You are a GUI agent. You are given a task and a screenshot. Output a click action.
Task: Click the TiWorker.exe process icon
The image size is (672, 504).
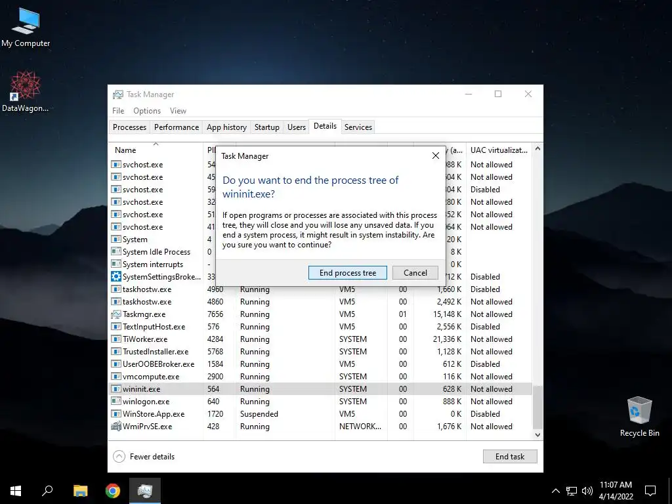[115, 339]
